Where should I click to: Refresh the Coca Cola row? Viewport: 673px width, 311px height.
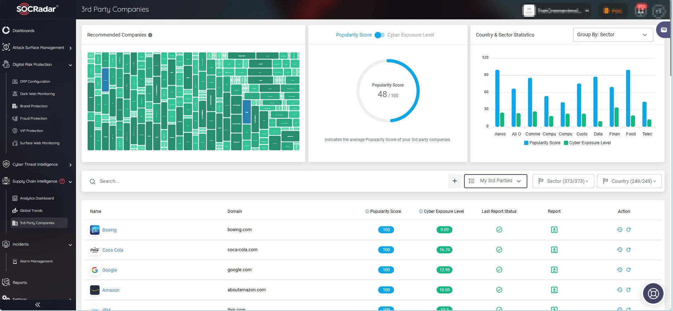pyautogui.click(x=628, y=250)
